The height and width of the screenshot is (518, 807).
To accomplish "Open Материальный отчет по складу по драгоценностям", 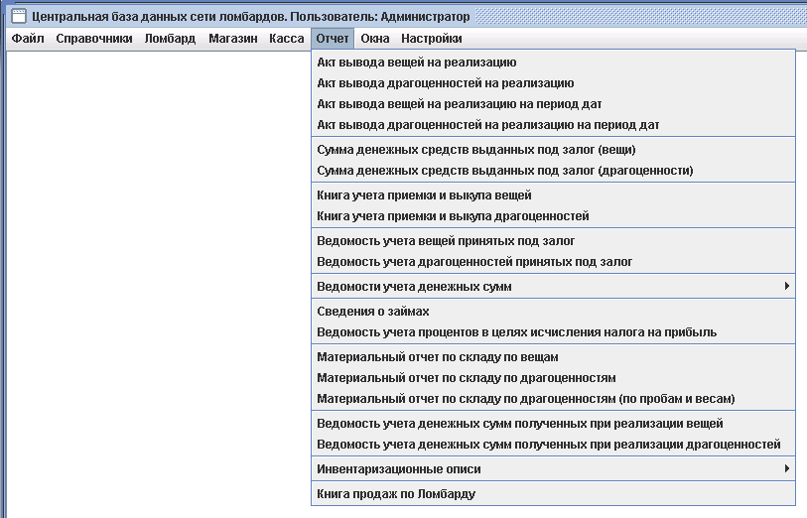I will (553, 377).
